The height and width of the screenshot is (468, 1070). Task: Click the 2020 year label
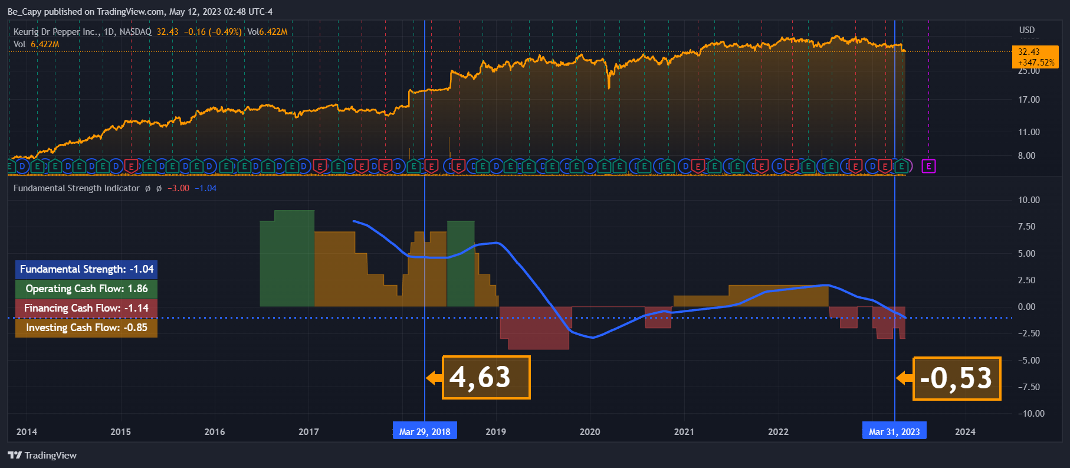click(x=590, y=432)
